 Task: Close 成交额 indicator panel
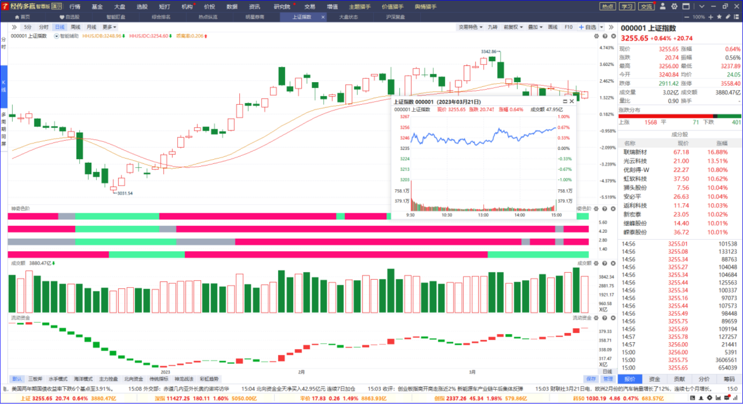pos(613,263)
